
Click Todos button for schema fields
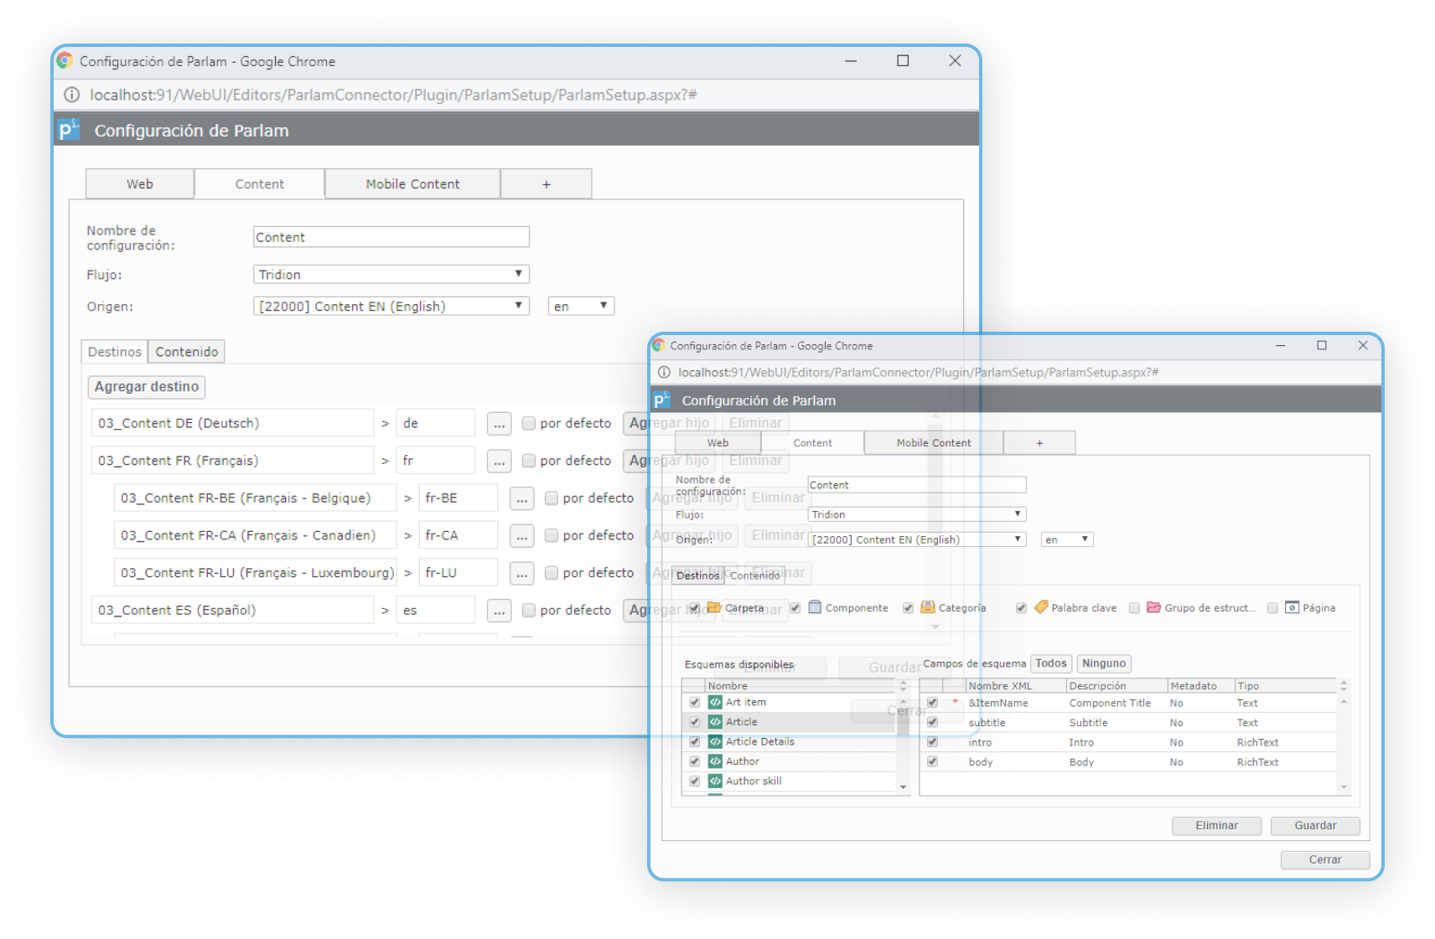[1051, 663]
